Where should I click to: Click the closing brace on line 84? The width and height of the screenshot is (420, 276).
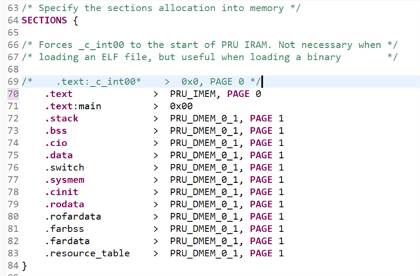[x=25, y=266]
